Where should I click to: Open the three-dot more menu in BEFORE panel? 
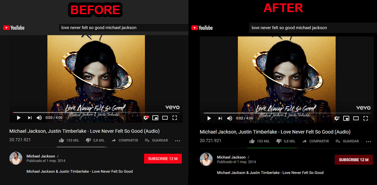[x=177, y=141]
